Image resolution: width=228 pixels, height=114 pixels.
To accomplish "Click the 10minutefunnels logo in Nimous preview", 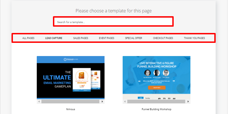I will click(71, 59).
